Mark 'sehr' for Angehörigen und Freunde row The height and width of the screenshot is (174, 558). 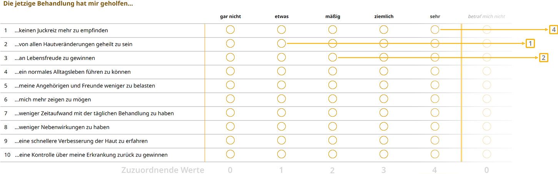[x=435, y=85]
